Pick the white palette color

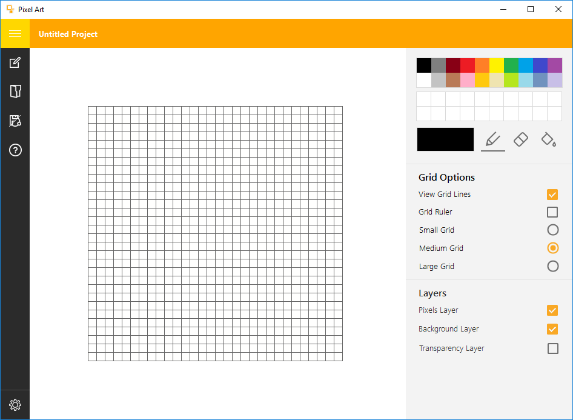point(424,80)
